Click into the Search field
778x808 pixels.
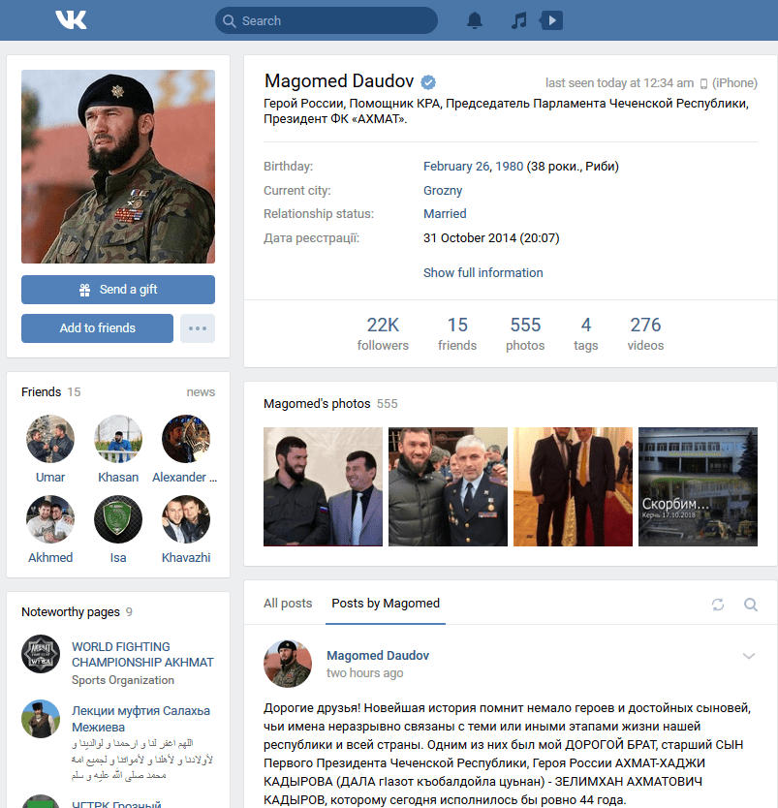327,20
